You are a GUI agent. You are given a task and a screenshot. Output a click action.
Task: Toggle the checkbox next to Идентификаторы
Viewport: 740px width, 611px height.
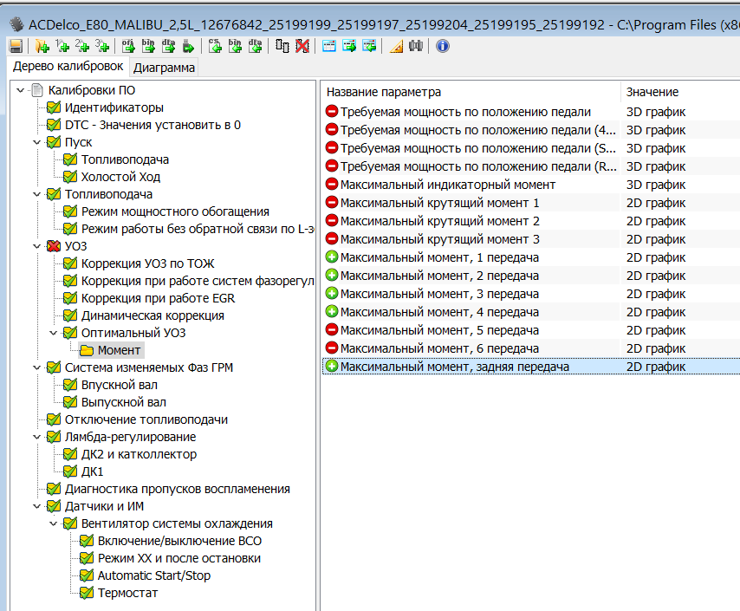tap(54, 107)
